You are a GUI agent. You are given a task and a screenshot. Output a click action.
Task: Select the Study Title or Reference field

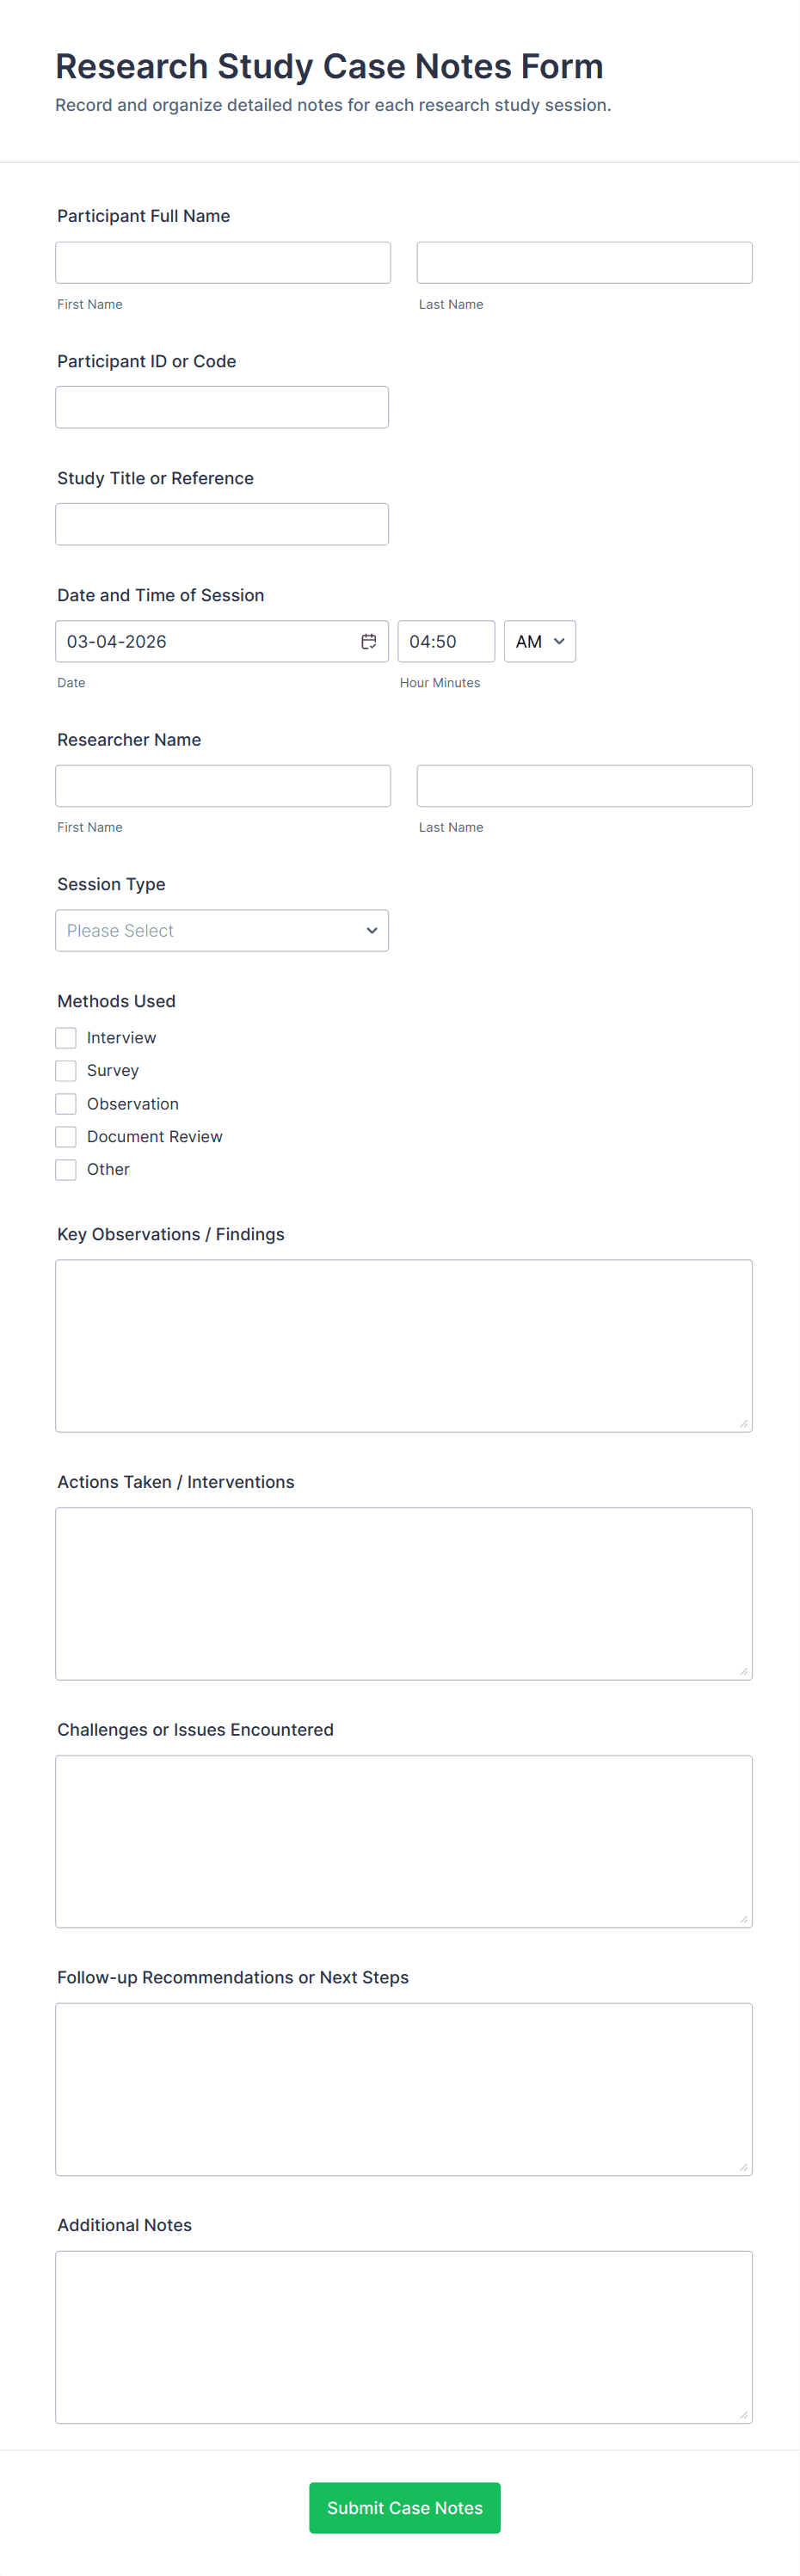click(222, 524)
